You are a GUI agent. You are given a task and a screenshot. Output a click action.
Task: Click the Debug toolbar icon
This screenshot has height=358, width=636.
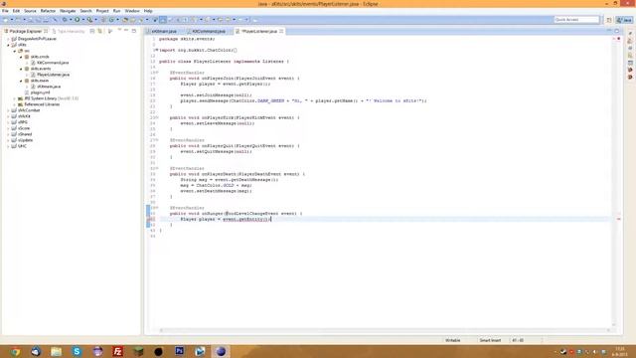pos(65,20)
